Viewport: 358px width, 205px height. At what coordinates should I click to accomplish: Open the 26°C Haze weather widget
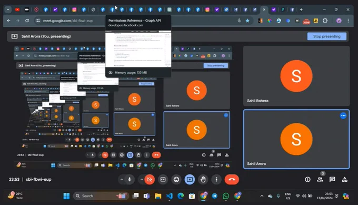tap(15, 196)
